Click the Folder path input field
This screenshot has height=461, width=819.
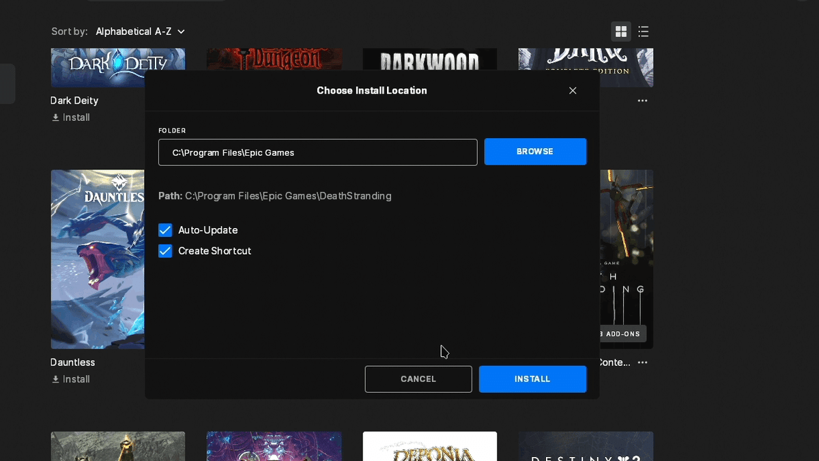click(318, 152)
